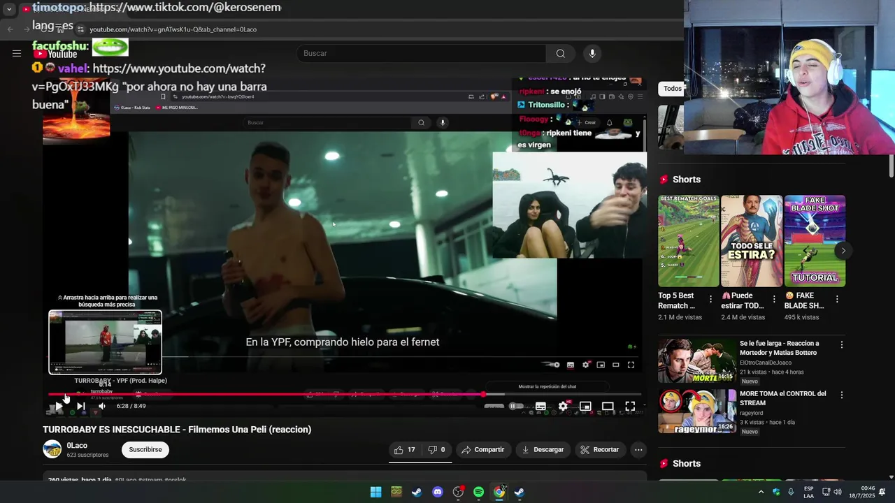Image resolution: width=895 pixels, height=503 pixels.
Task: Select the Todos filter chip
Action: pyautogui.click(x=671, y=89)
